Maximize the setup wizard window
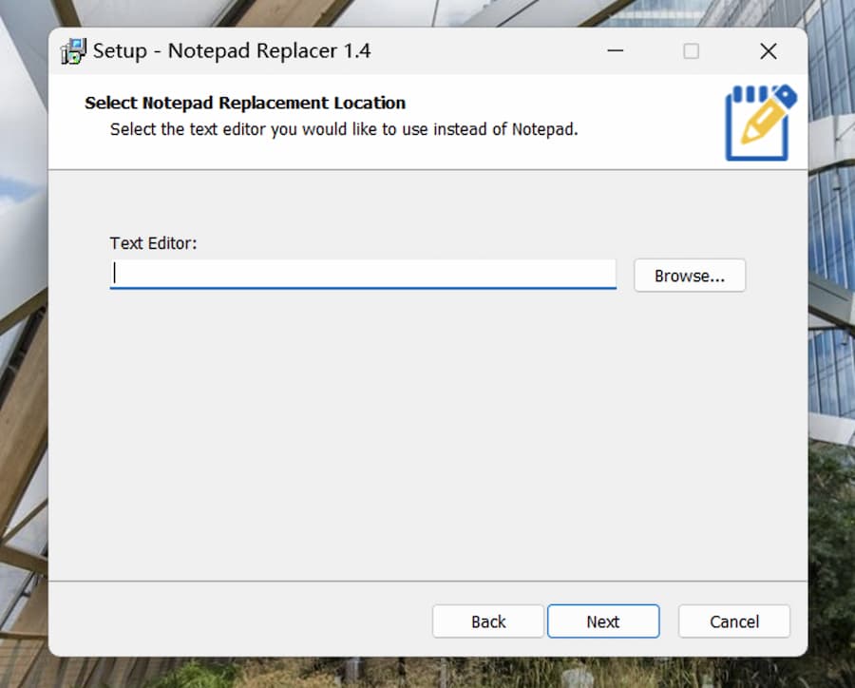 point(691,51)
